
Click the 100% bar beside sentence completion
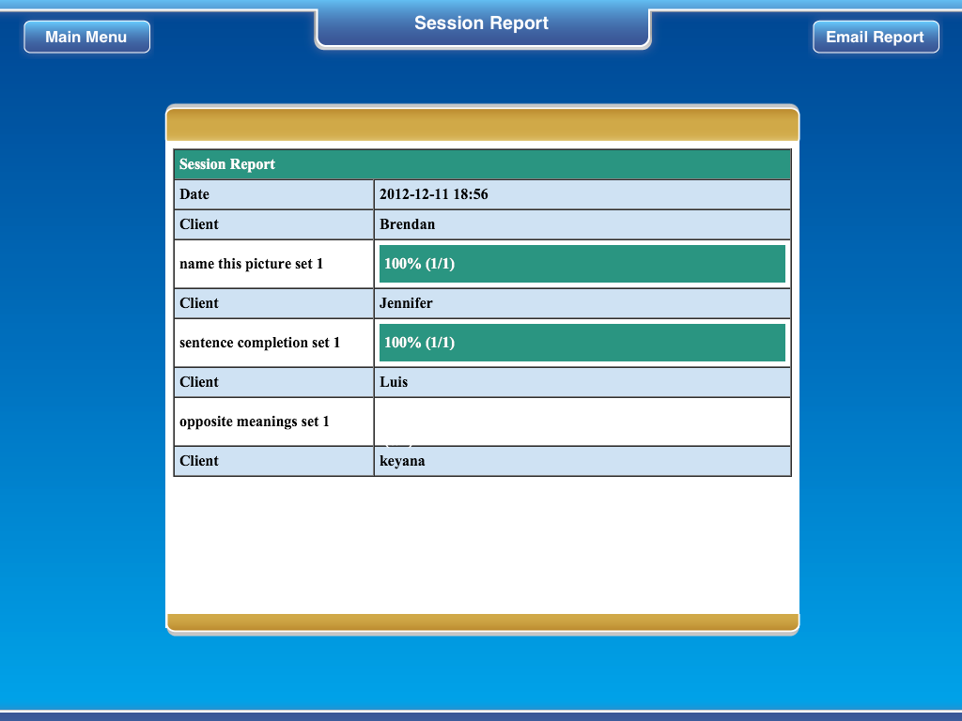pyautogui.click(x=582, y=343)
